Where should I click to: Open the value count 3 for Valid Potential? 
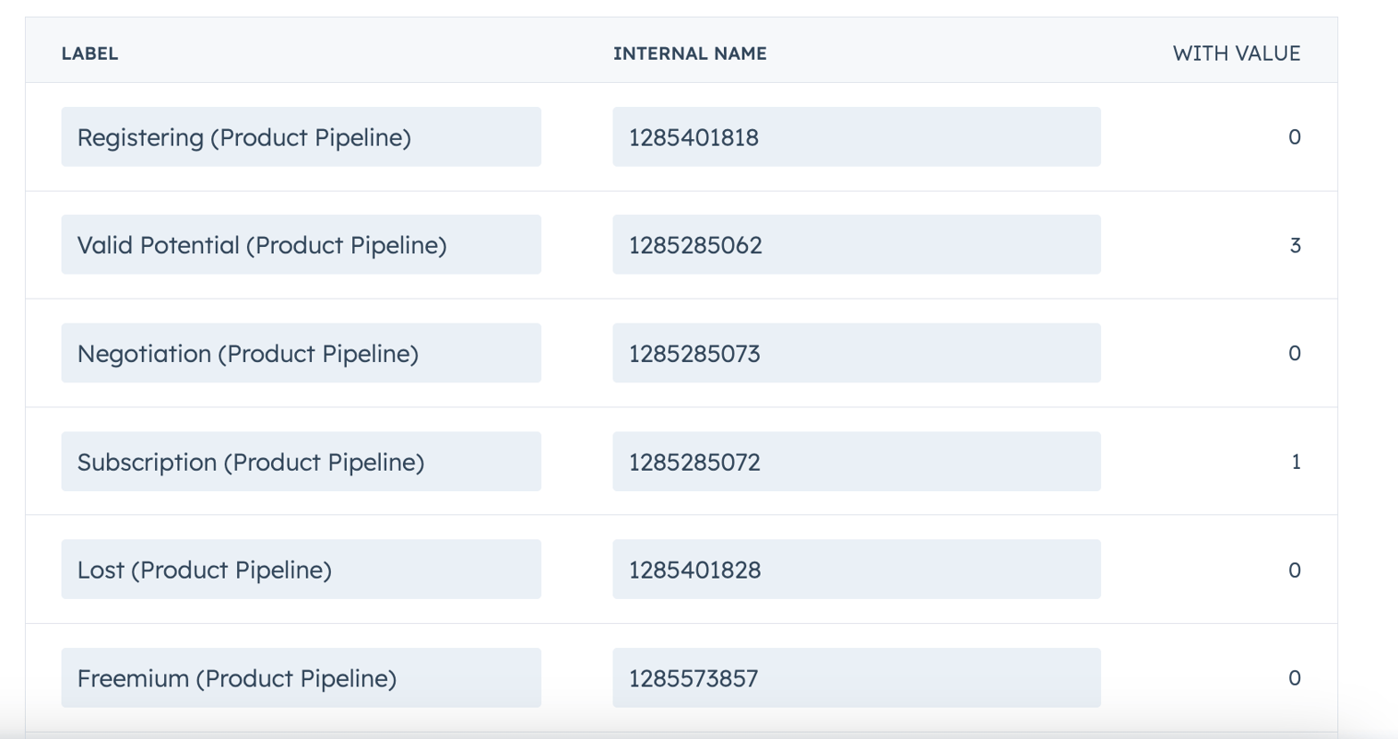[1295, 245]
